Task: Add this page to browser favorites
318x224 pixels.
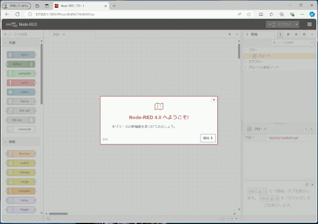Action: [x=249, y=14]
